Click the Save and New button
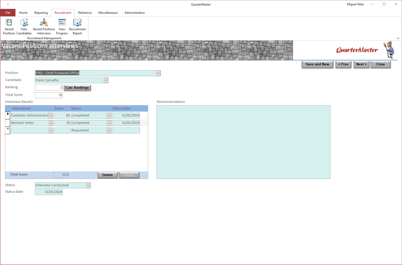Screen dimensions: 402x265 click(x=318, y=64)
